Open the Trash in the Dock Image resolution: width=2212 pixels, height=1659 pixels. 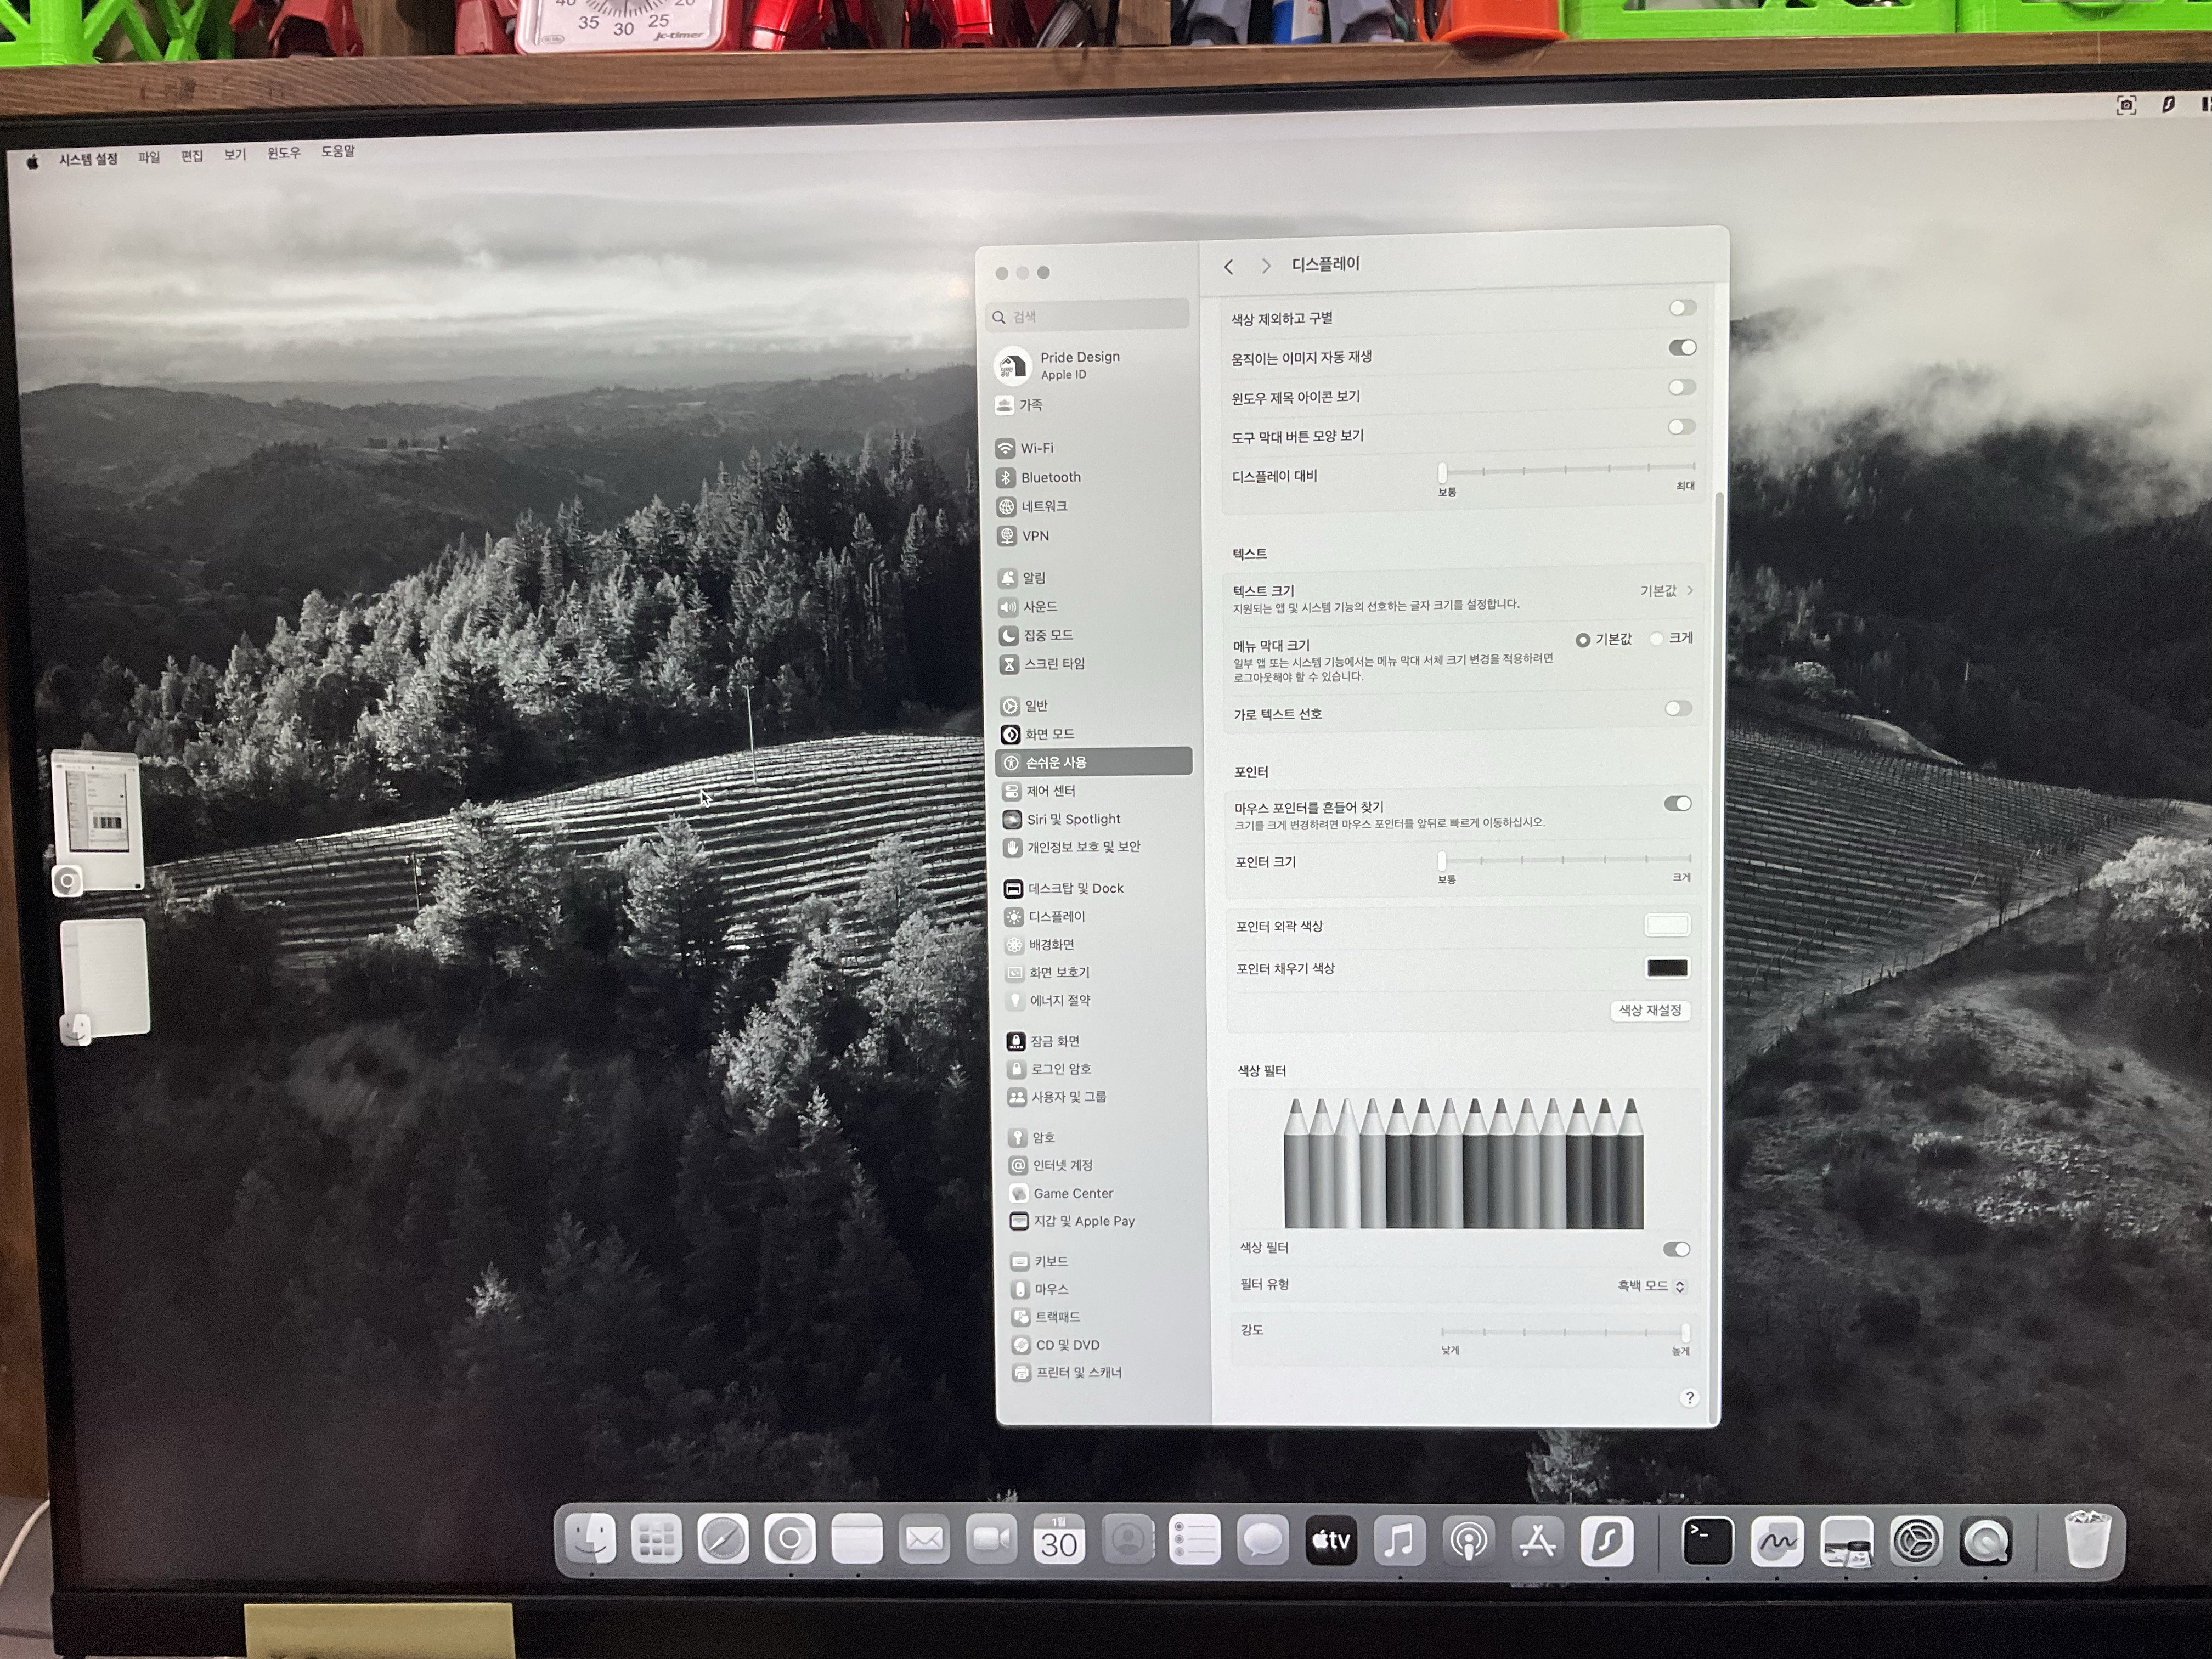pyautogui.click(x=2087, y=1541)
